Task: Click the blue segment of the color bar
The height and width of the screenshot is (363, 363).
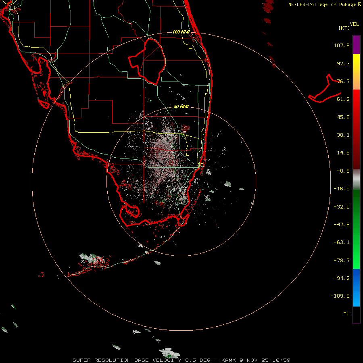Action: click(x=356, y=288)
